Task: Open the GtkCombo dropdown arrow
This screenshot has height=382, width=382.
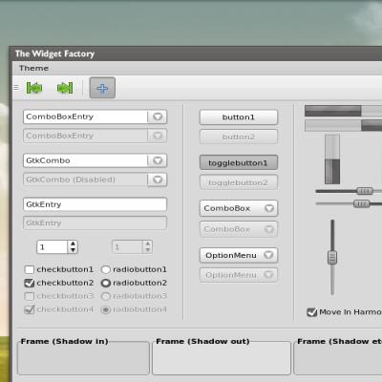Action: [x=158, y=160]
